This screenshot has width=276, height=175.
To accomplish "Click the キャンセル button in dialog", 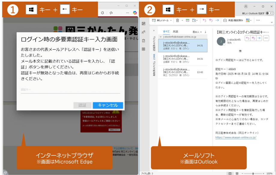I will click(108, 105).
